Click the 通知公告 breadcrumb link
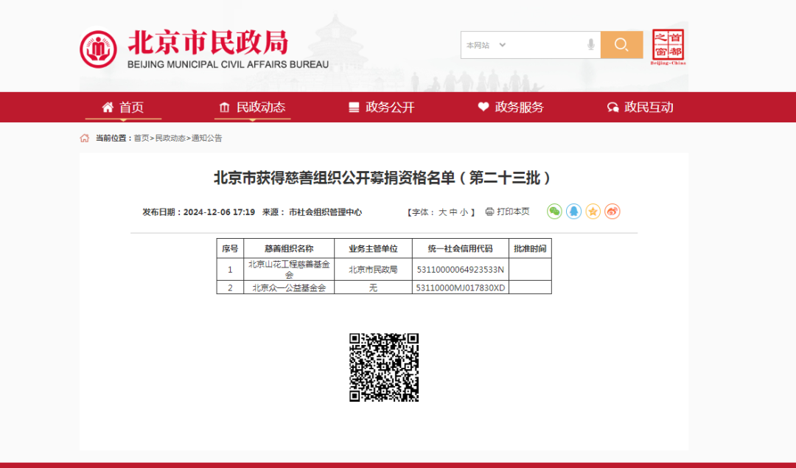The image size is (796, 468). 206,138
